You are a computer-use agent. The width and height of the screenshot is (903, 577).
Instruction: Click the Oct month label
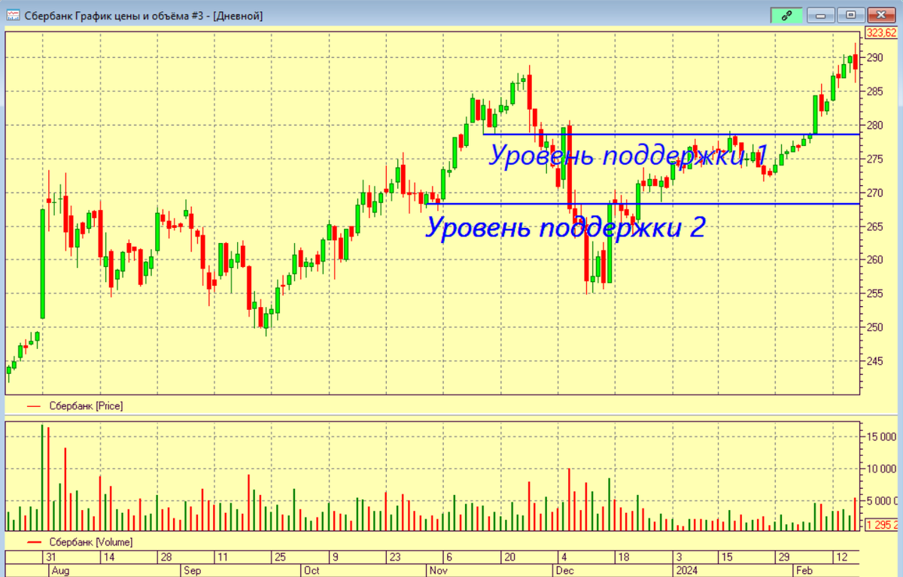click(x=312, y=570)
